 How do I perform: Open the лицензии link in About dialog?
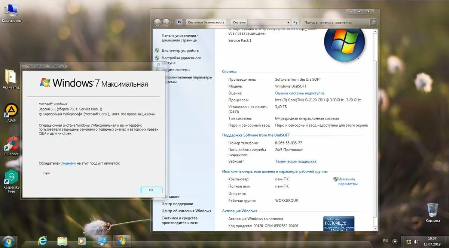coord(68,163)
